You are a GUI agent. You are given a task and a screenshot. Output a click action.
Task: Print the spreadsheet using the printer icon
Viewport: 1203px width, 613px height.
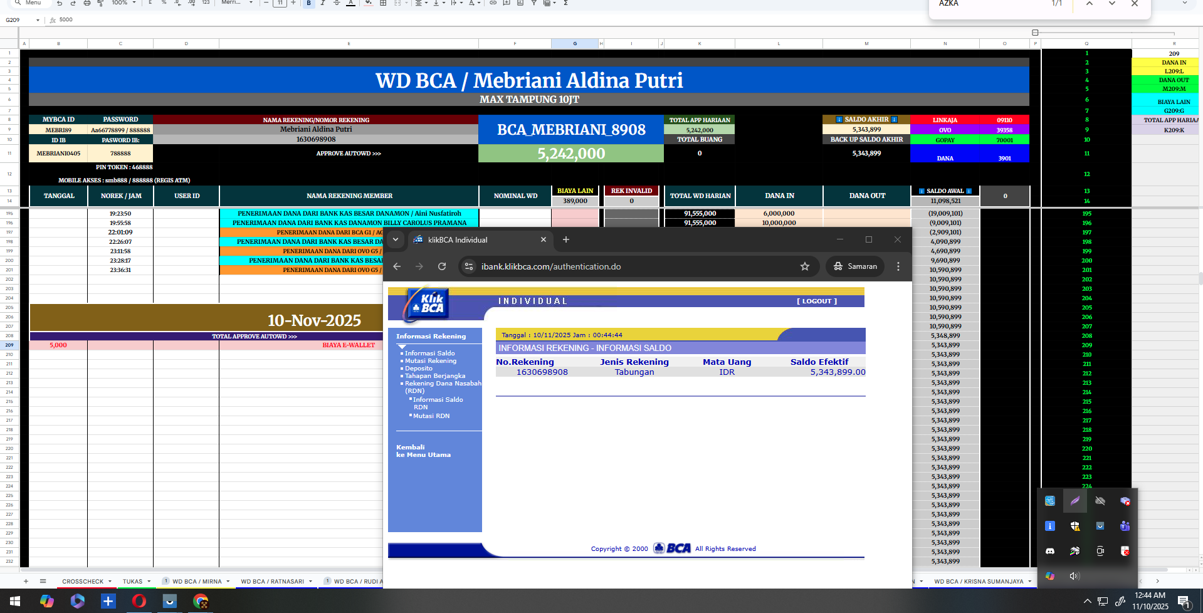click(x=87, y=3)
